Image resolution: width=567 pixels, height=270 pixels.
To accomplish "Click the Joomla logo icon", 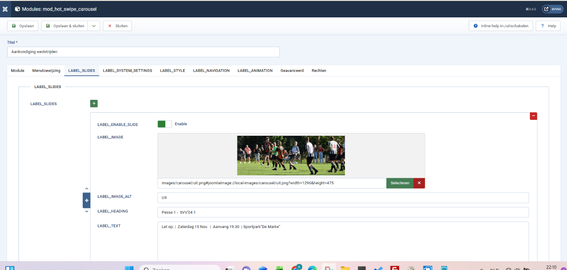I will coord(5,9).
